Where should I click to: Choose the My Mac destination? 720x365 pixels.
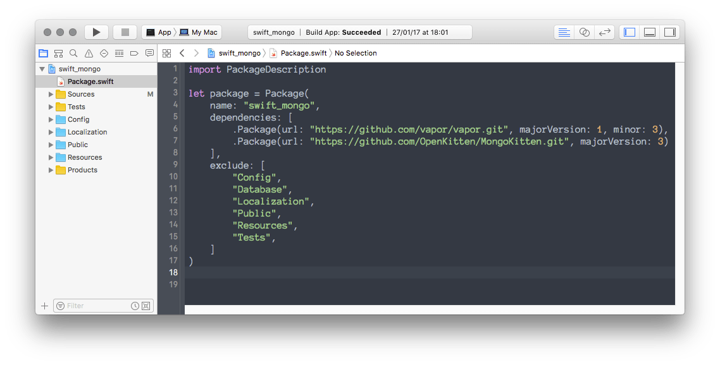pos(199,32)
